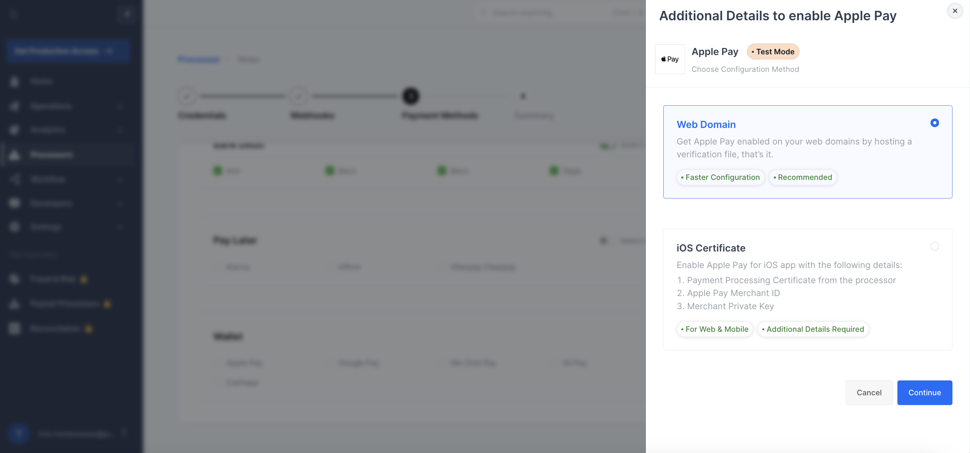
Task: Click the Payment Methods step circle
Action: click(411, 96)
